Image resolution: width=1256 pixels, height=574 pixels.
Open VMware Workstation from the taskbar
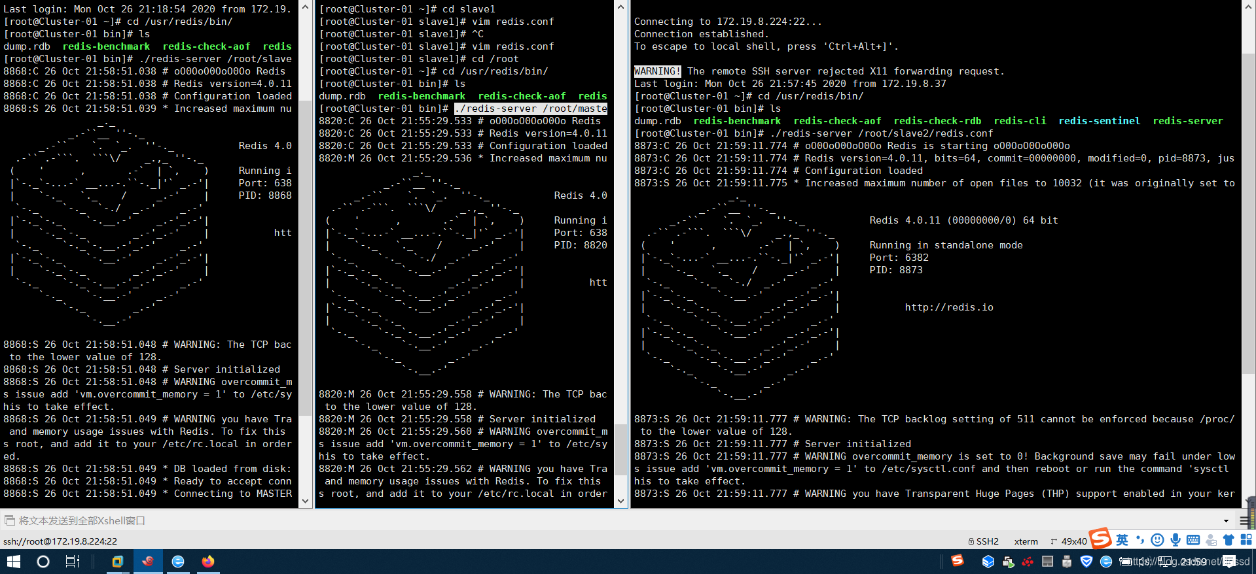coord(118,562)
